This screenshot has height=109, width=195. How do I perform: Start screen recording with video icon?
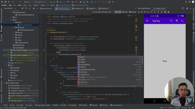(x=168, y=12)
